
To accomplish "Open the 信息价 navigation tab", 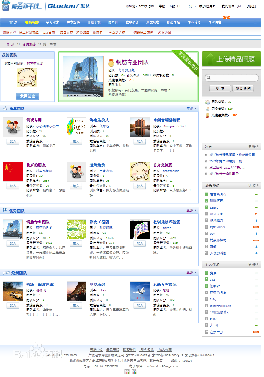I will coord(113,22).
